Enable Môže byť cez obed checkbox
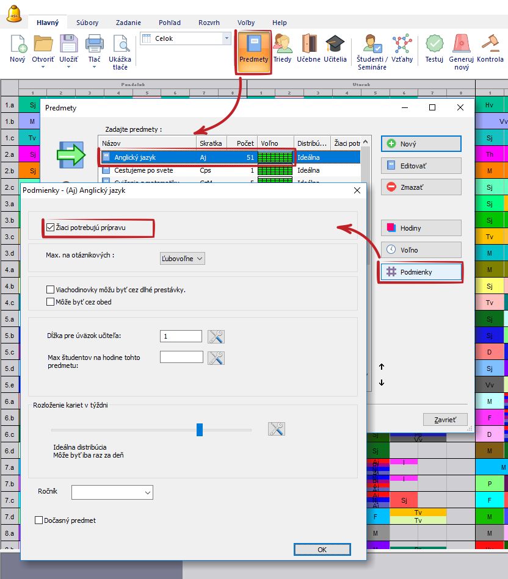The height and width of the screenshot is (579, 508). coord(51,301)
